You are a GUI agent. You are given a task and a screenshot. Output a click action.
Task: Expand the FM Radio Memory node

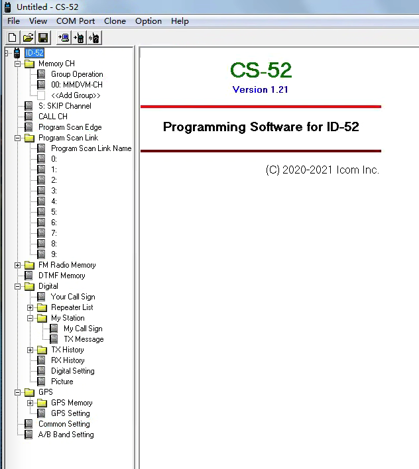click(x=18, y=265)
